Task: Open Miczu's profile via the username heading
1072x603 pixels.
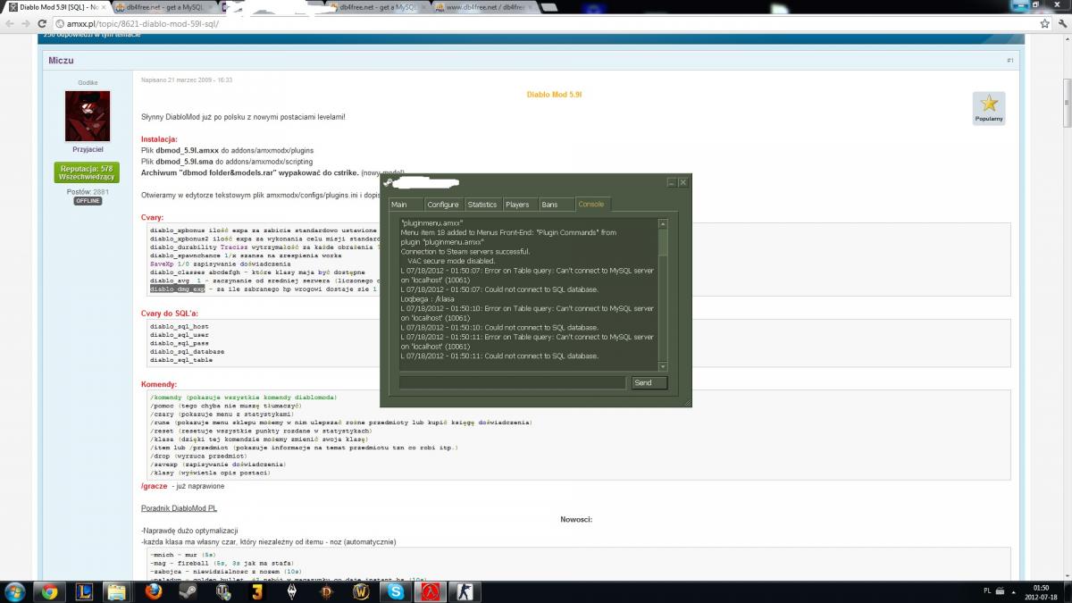Action: (61, 60)
